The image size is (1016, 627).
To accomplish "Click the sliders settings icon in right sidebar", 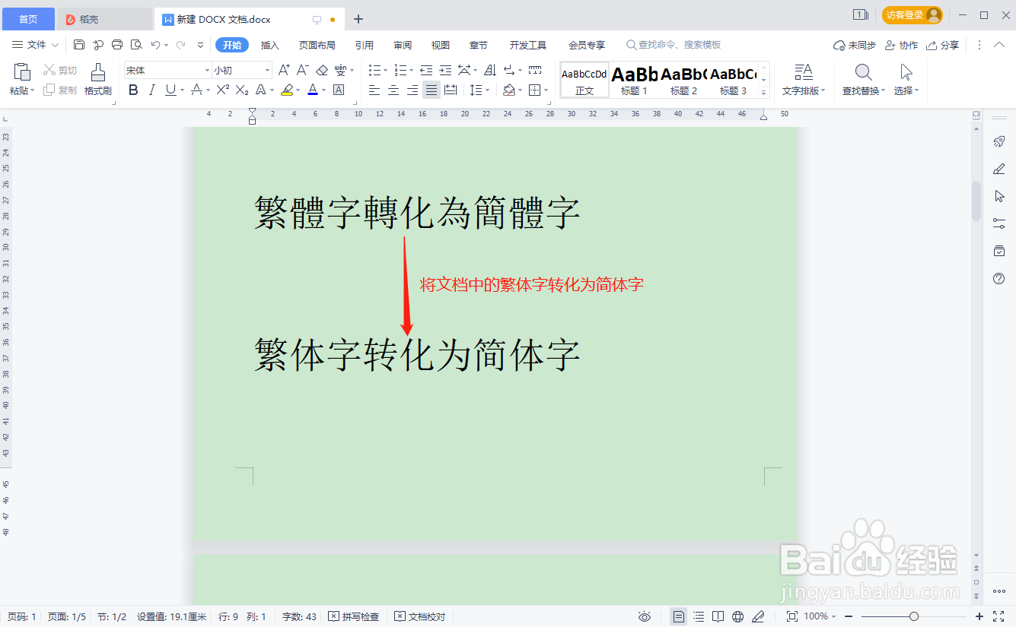I will pyautogui.click(x=999, y=223).
